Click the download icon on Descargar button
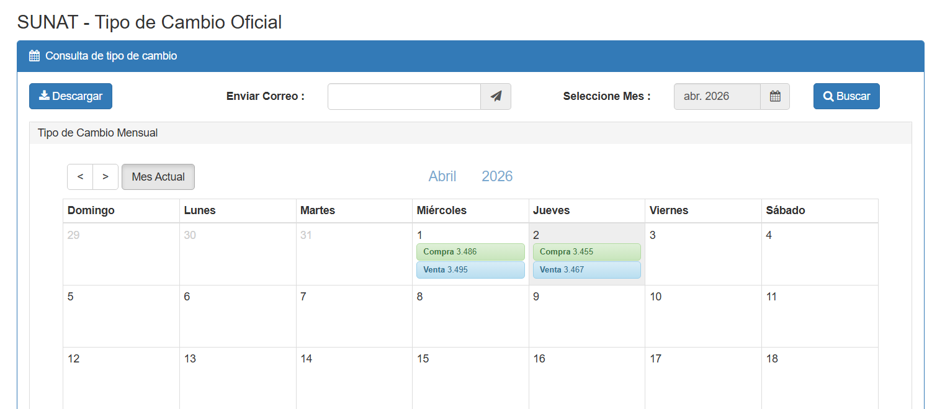The height and width of the screenshot is (409, 950). point(44,96)
